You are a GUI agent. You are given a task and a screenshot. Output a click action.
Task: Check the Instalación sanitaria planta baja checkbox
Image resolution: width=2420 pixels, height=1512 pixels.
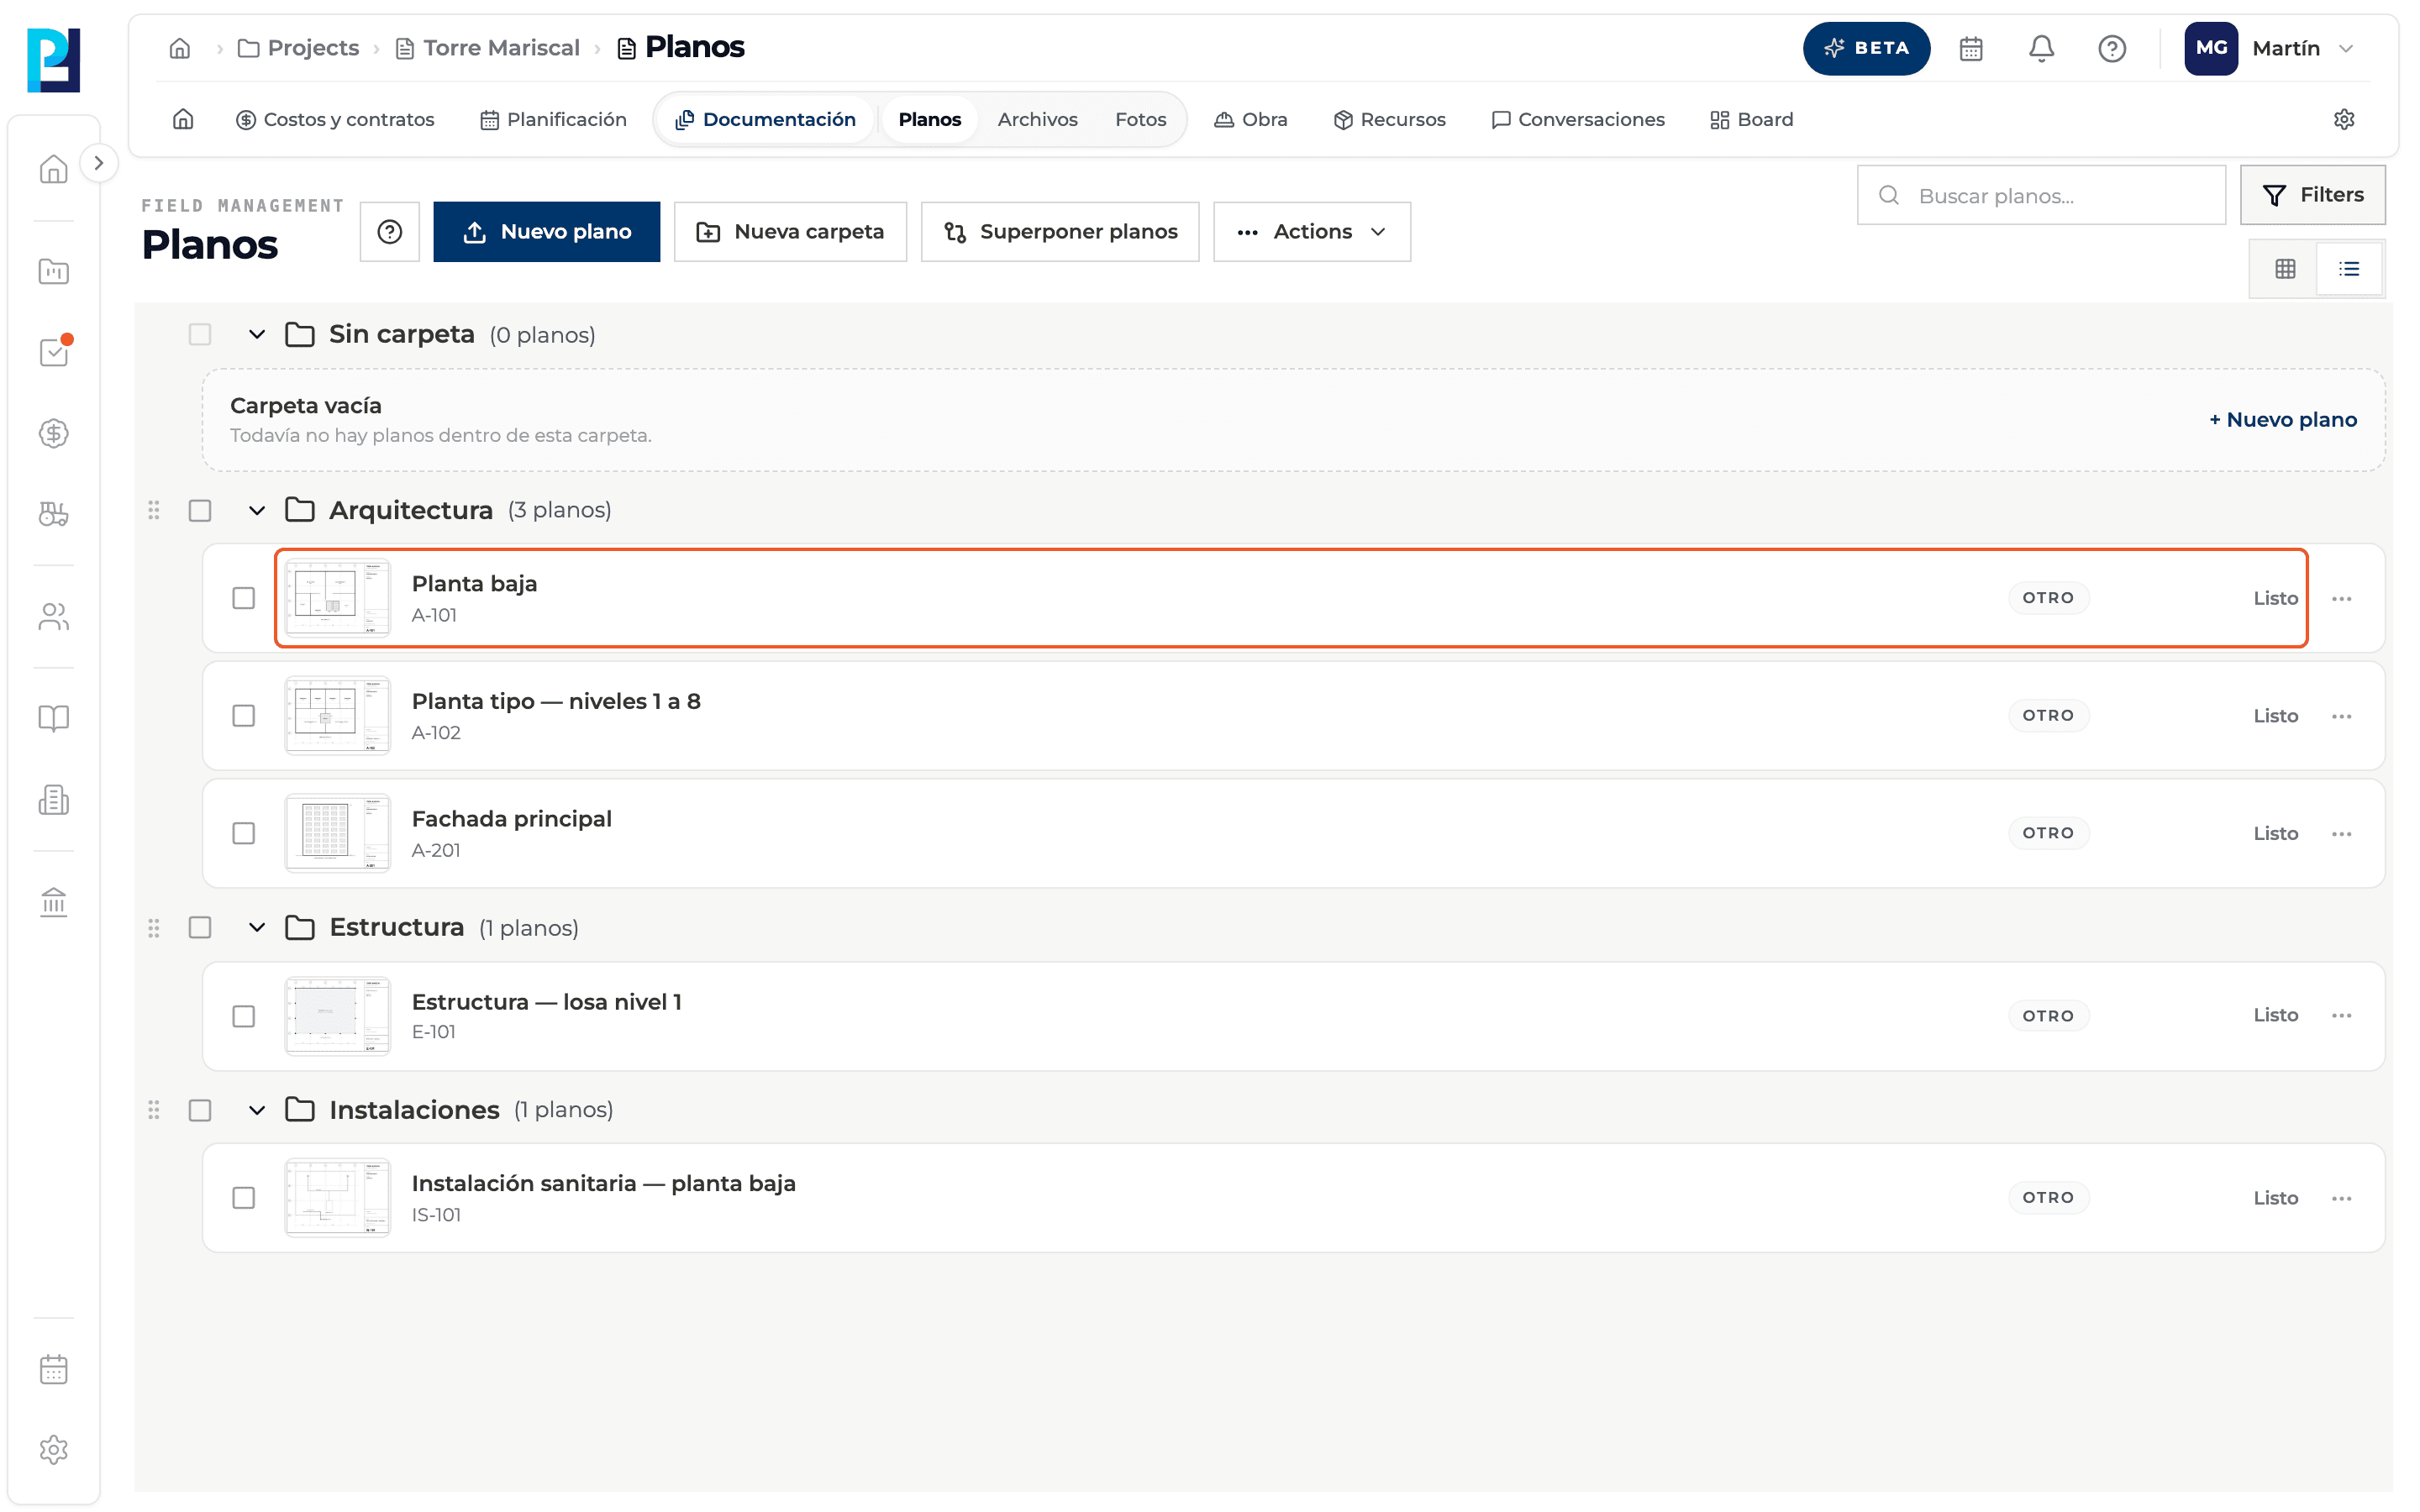coord(244,1197)
